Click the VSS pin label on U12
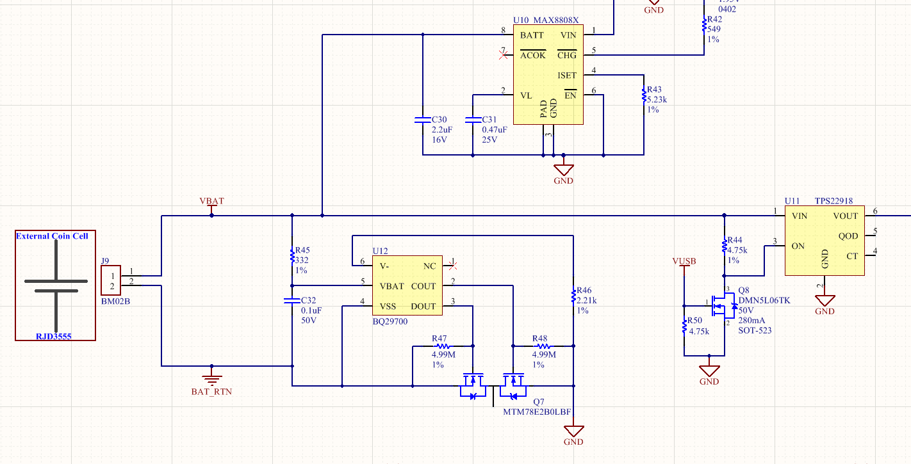Screen dimensions: 911x464 pyautogui.click(x=388, y=307)
